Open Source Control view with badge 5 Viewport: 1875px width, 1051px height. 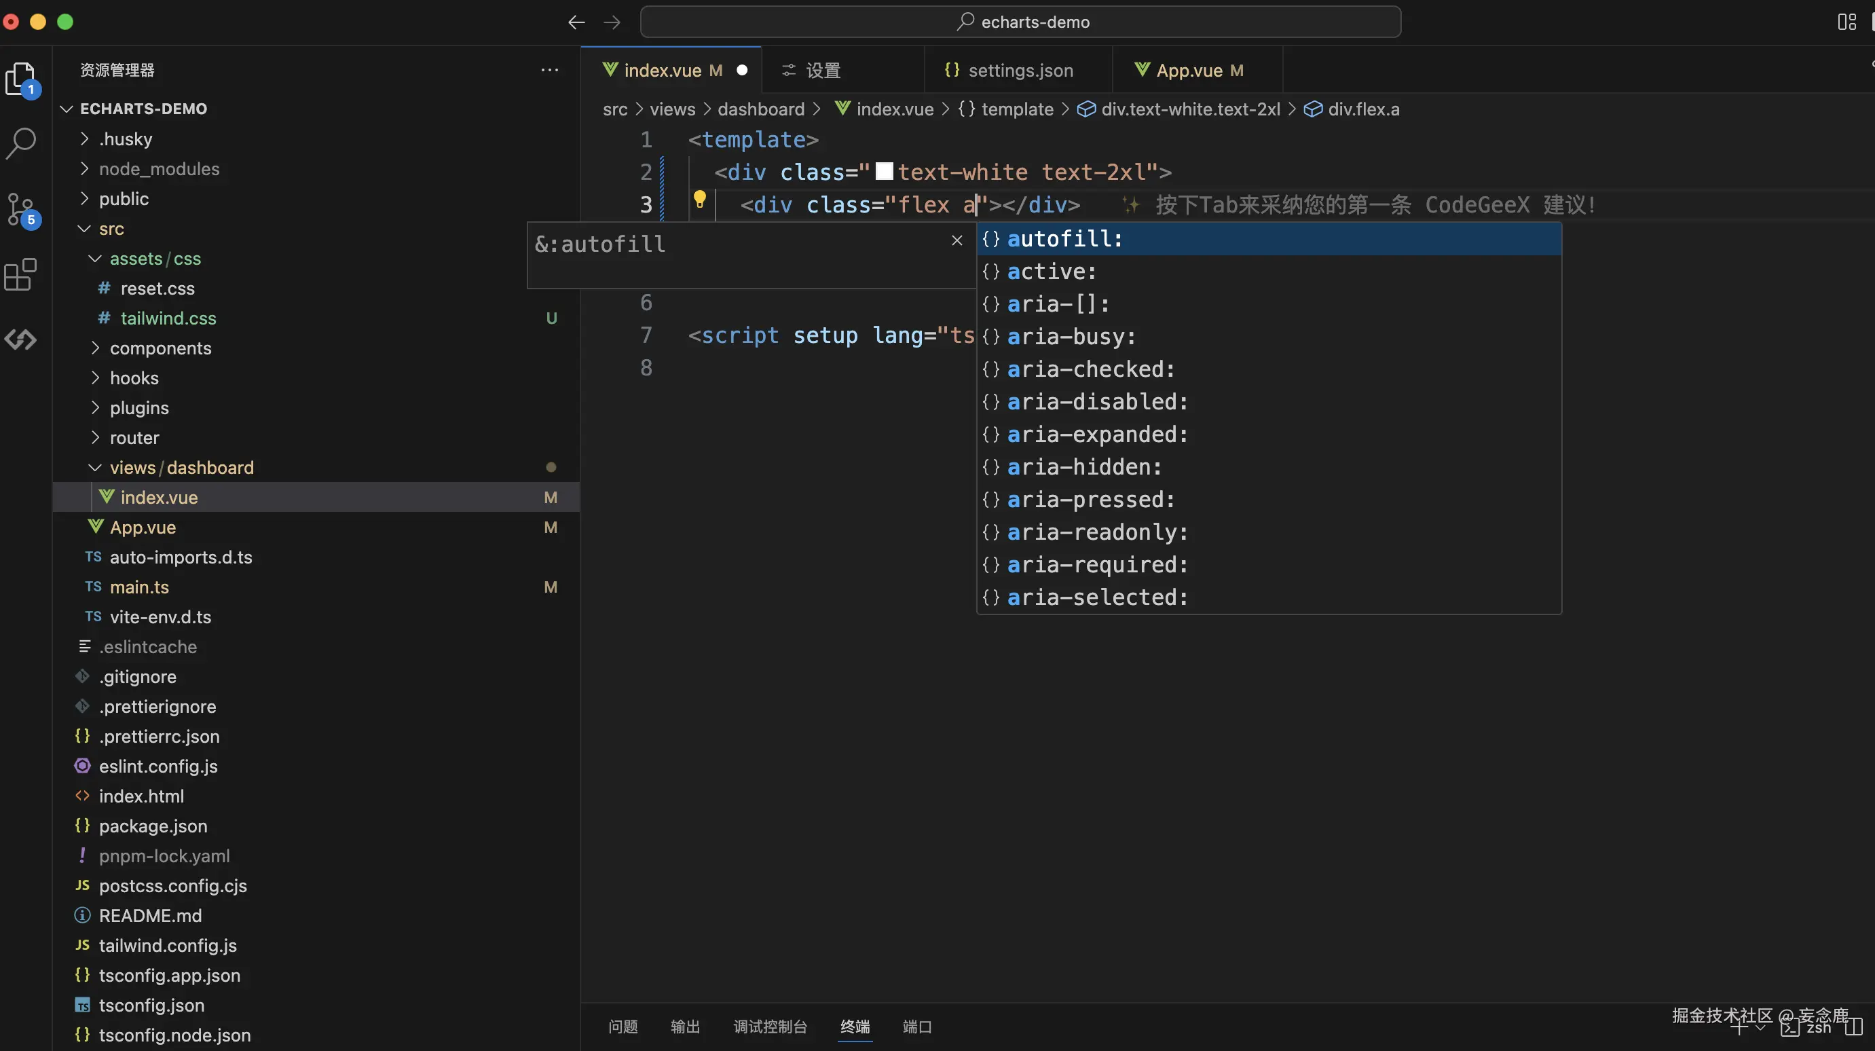(x=20, y=209)
